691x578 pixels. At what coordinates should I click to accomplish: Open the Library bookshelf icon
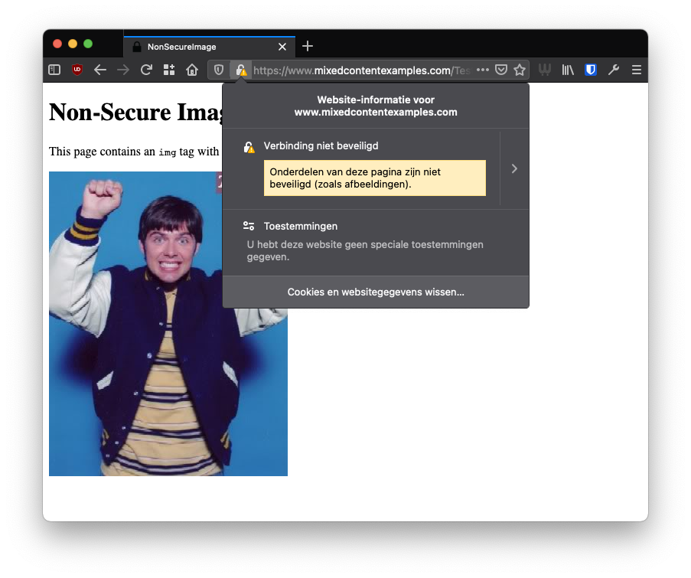coord(568,70)
